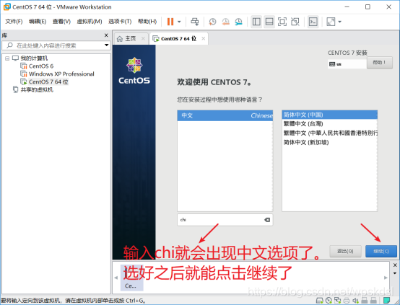This screenshot has height=305, width=400.
Task: Open the snapshot manager icon
Action: (238, 22)
